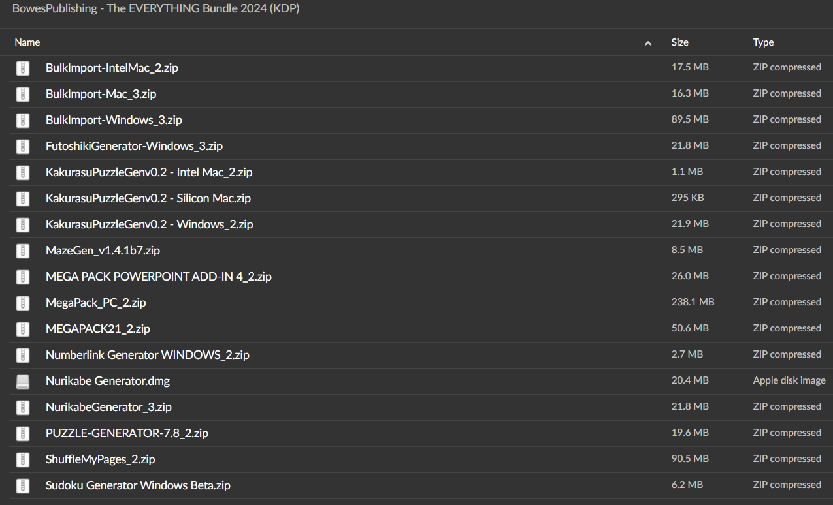Screen dimensions: 833x505
Task: Select the zip icon of KakurasuPuzzleGenv0.2 - Silicon Mac.zip
Action: click(23, 198)
